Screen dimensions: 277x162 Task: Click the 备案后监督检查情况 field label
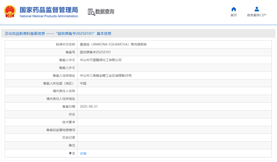click(61, 130)
